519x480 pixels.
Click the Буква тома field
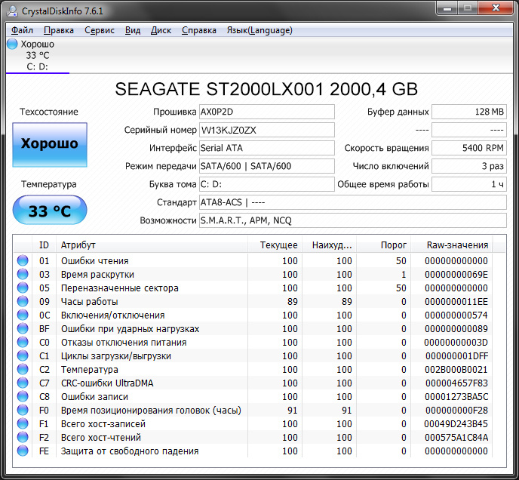click(x=267, y=184)
